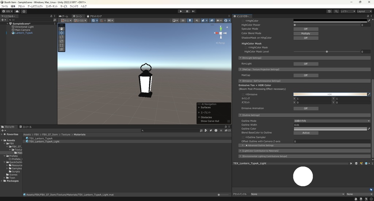Viewport: 374px width, 201px height.
Task: Open the Component menu
Action: point(51,7)
